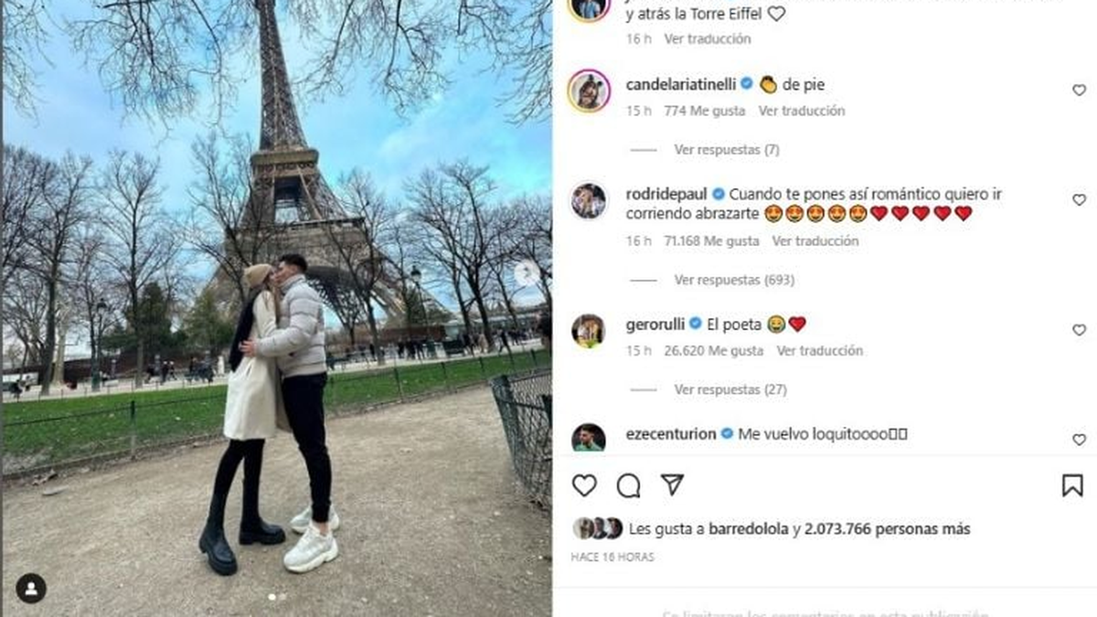
Task: Like rodridepaul's comment with heart
Action: (1079, 200)
